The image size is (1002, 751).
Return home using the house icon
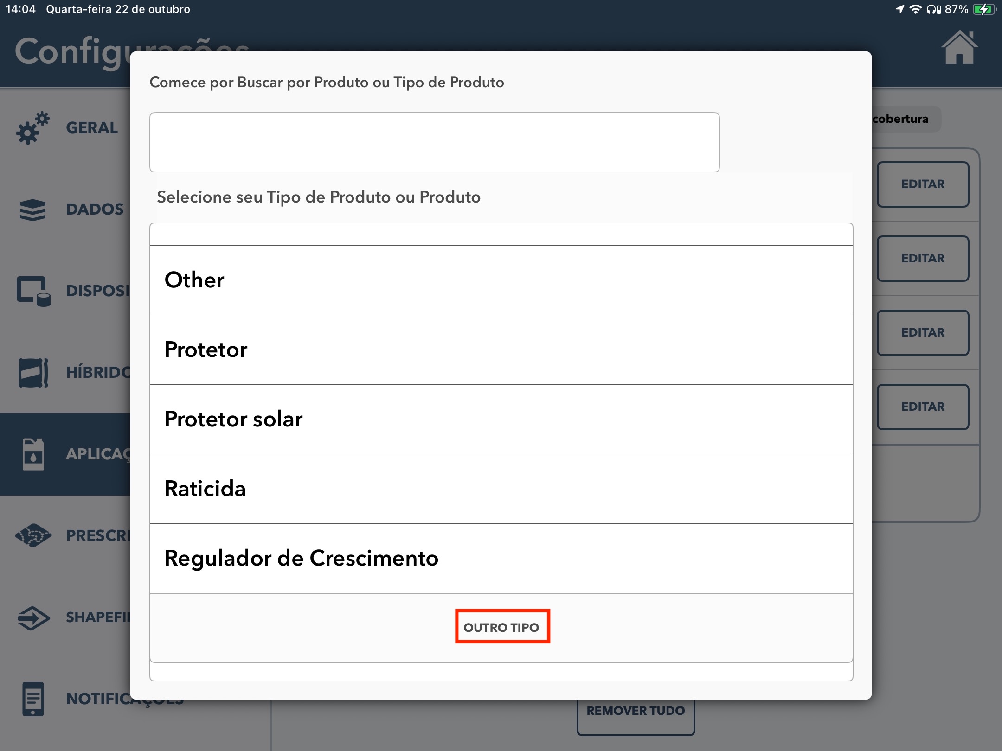point(959,48)
